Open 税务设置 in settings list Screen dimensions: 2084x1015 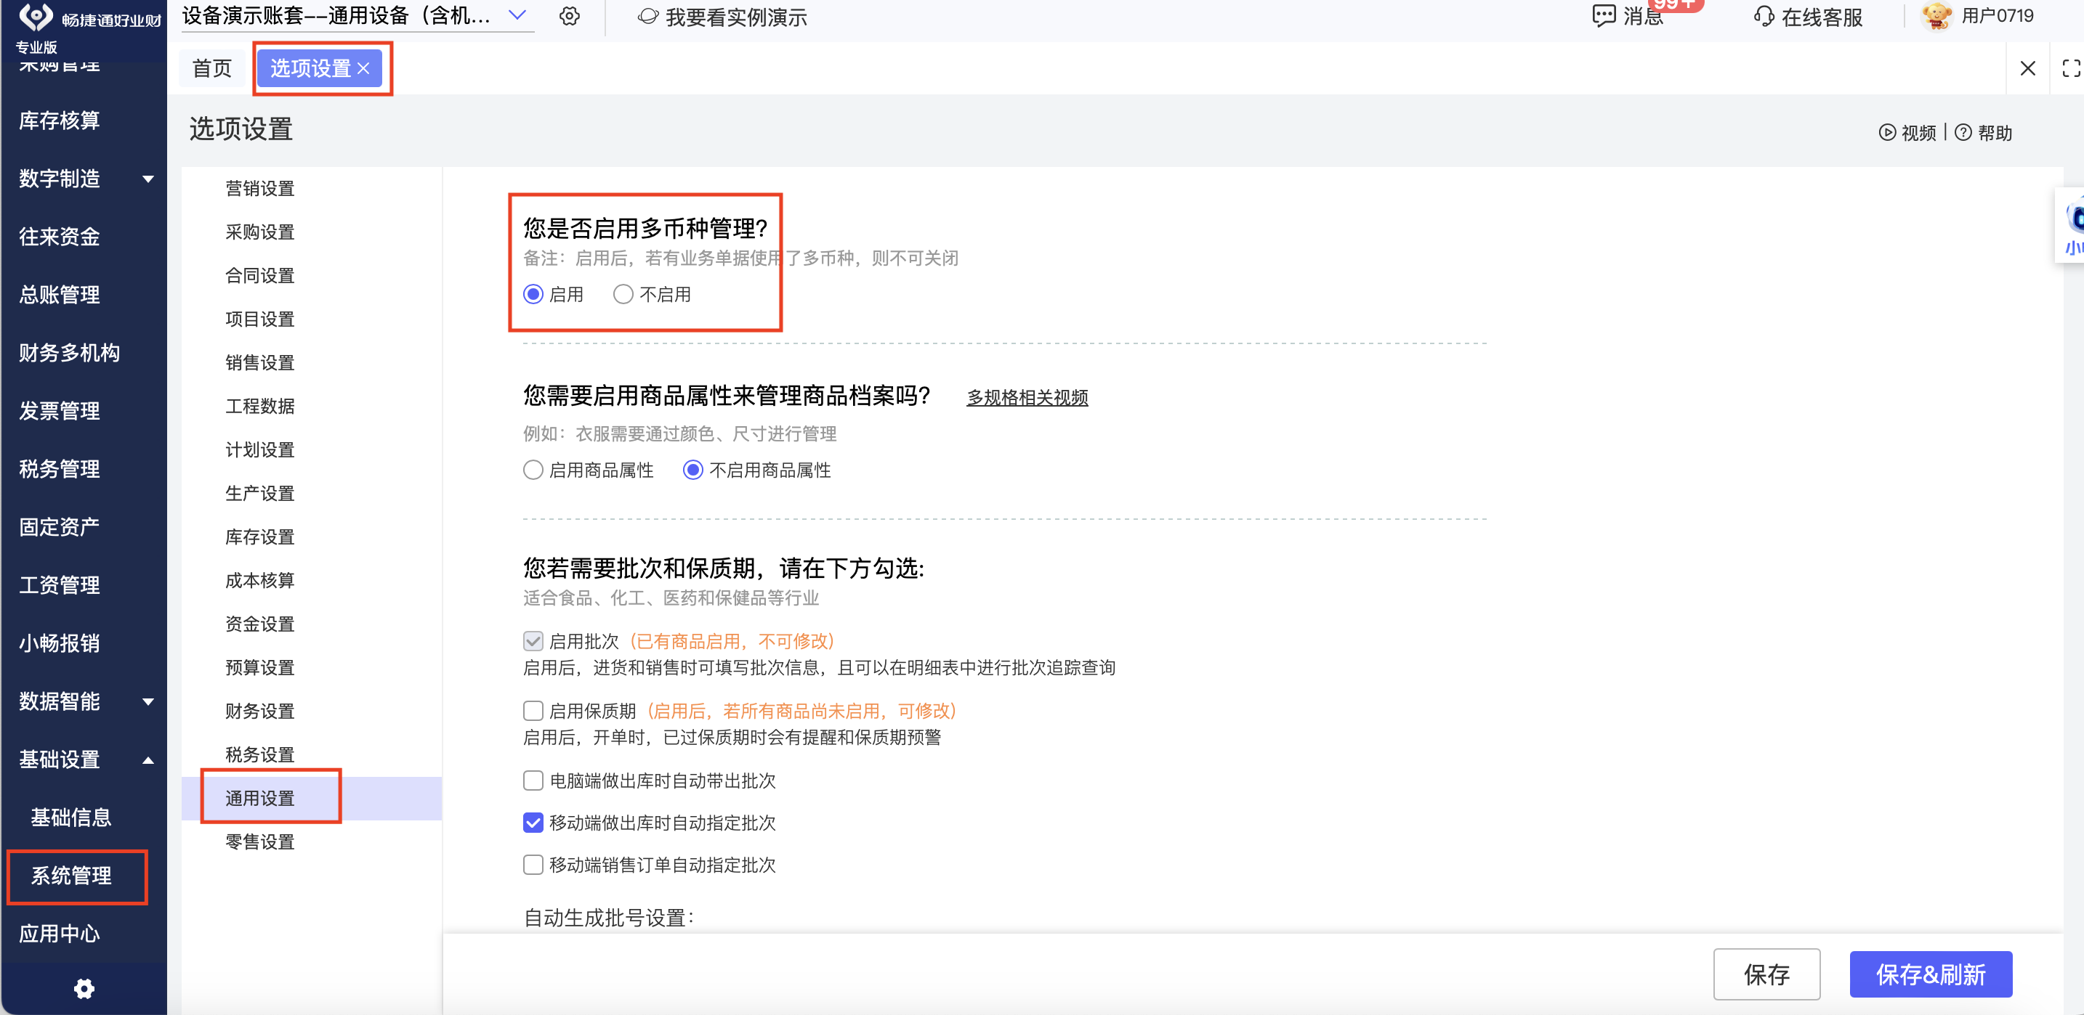[259, 756]
